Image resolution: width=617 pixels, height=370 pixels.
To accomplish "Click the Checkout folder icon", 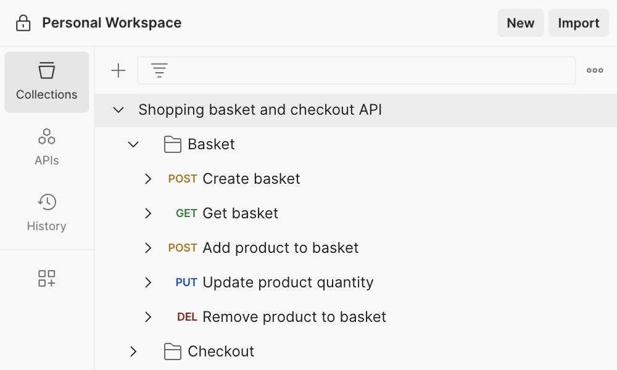I will coord(173,351).
